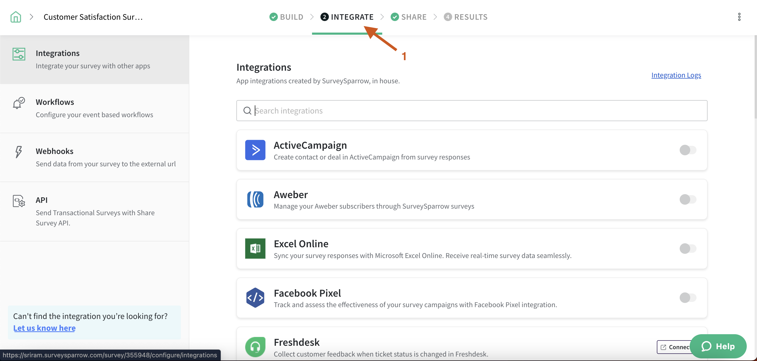
Task: Open the SHARE step tab
Action: tap(408, 17)
